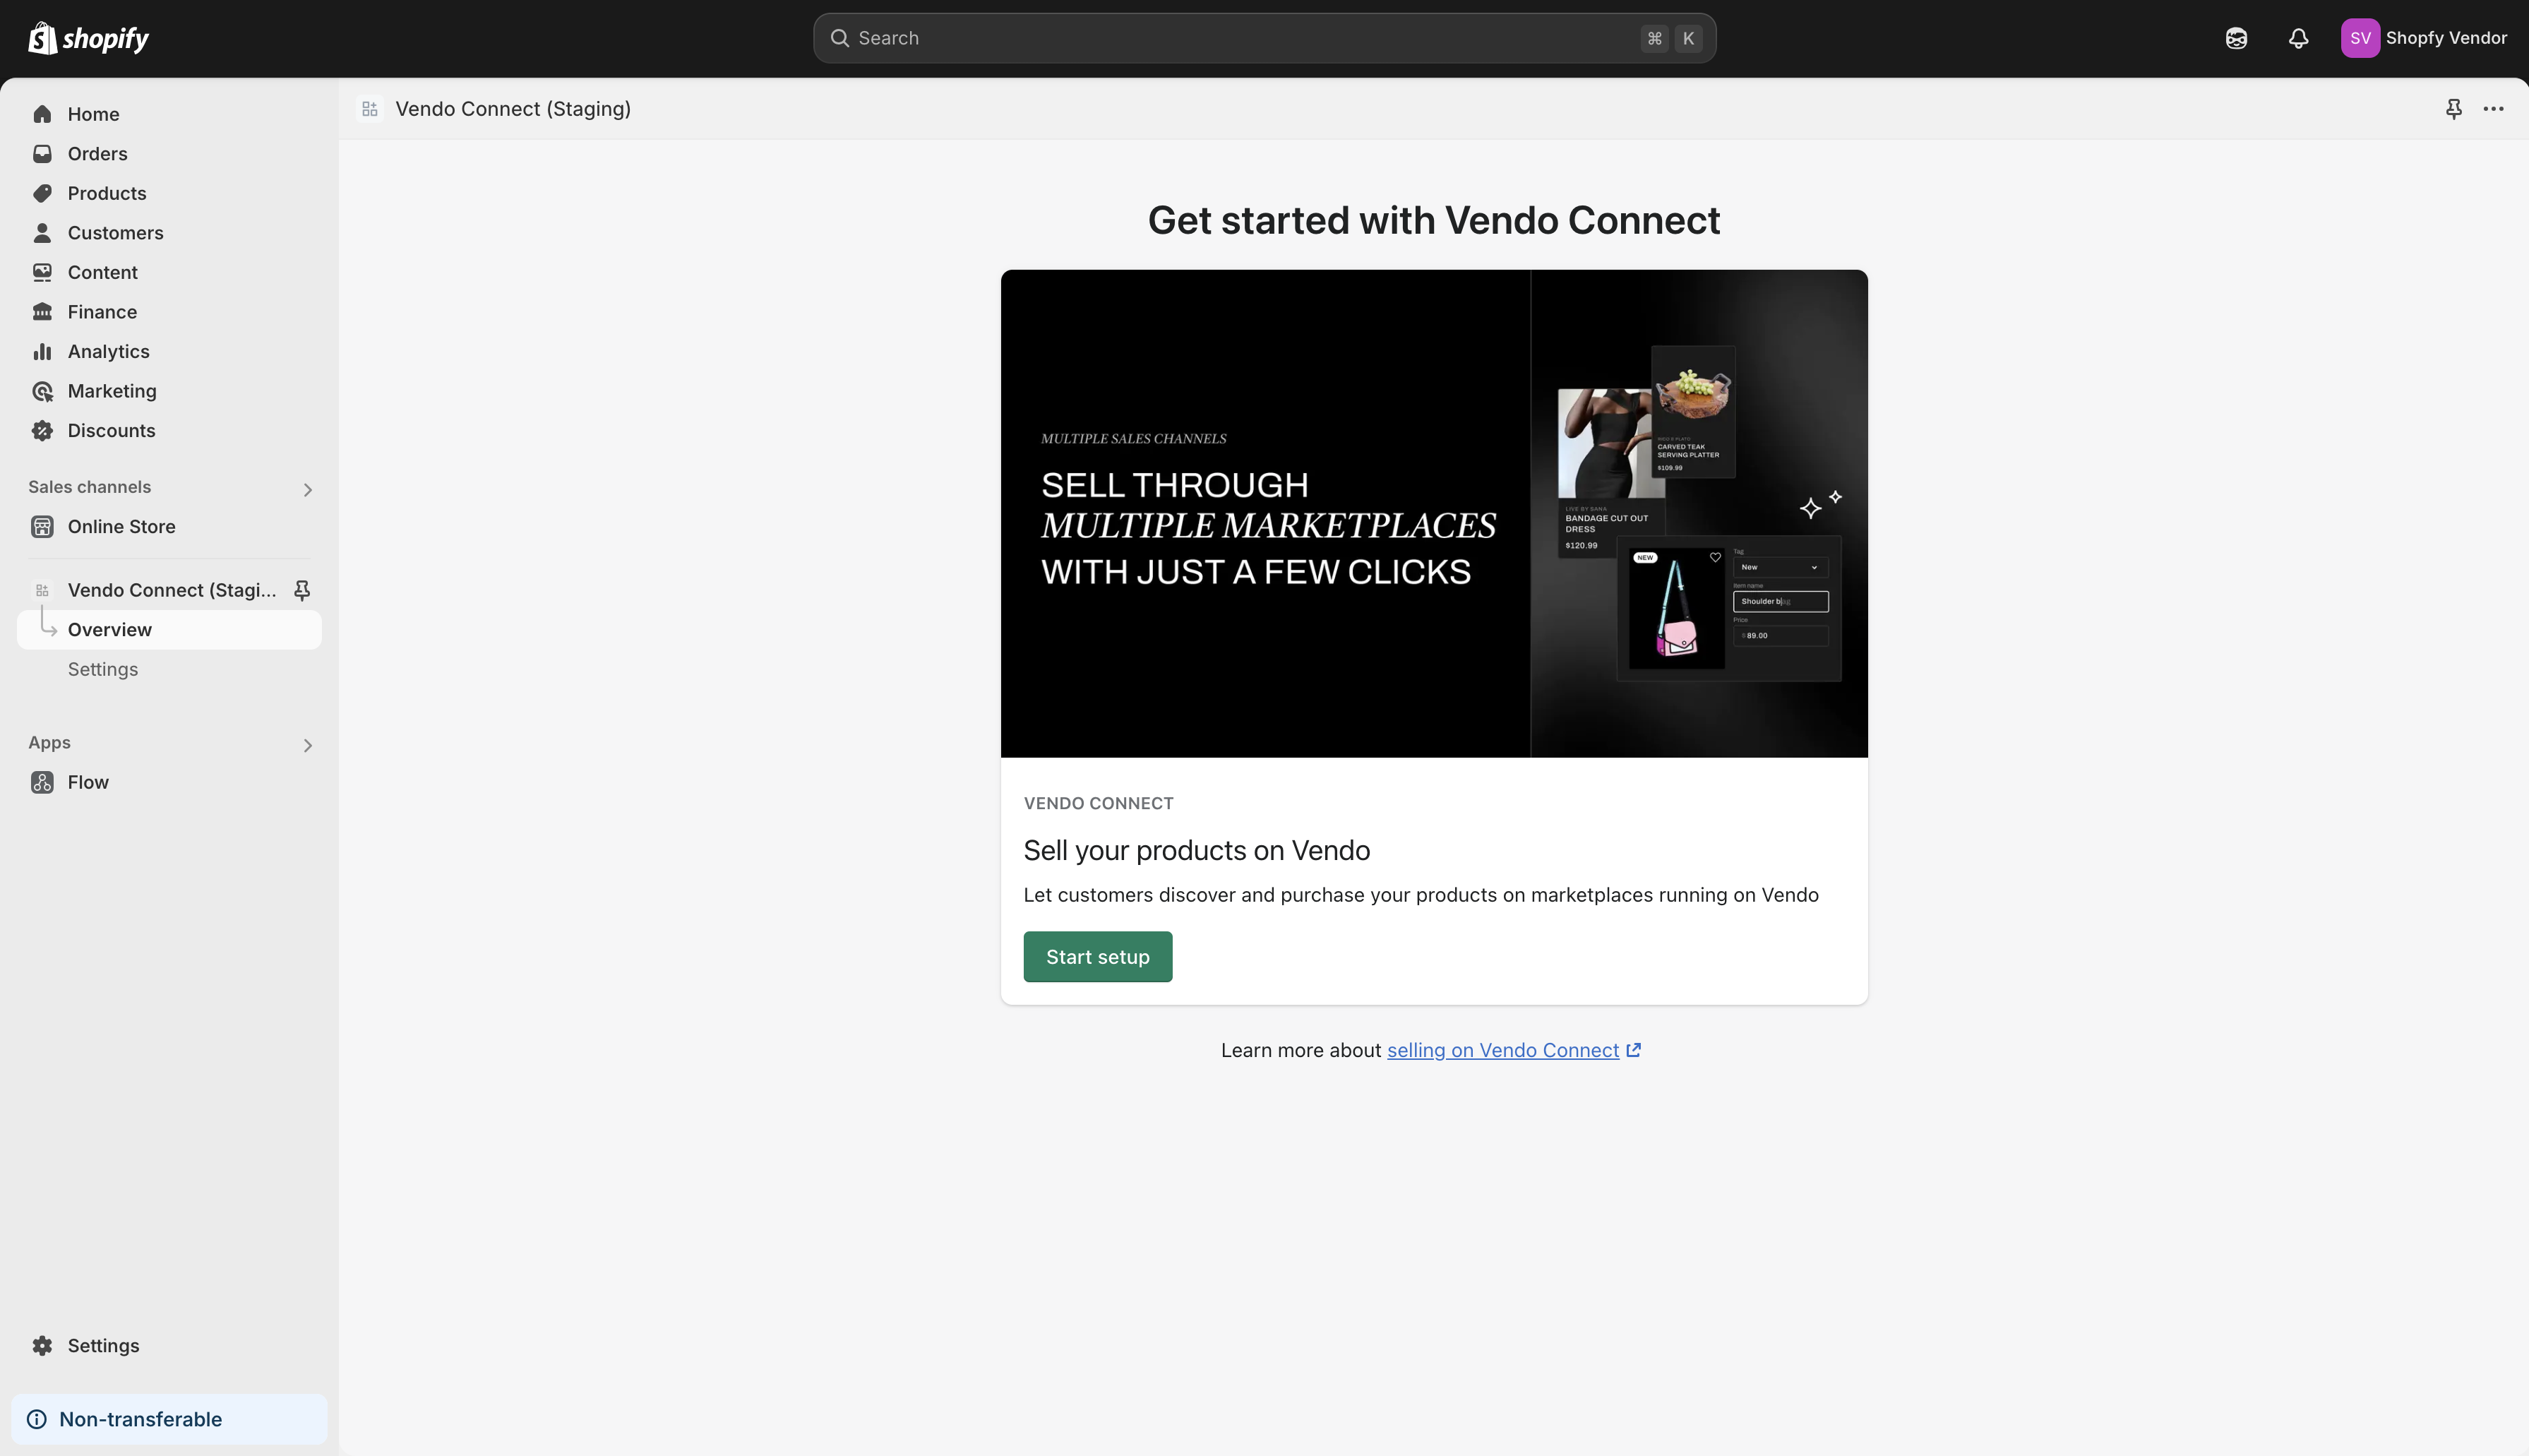Viewport: 2529px width, 1456px height.
Task: Open the Online Store sales channel
Action: pos(121,526)
